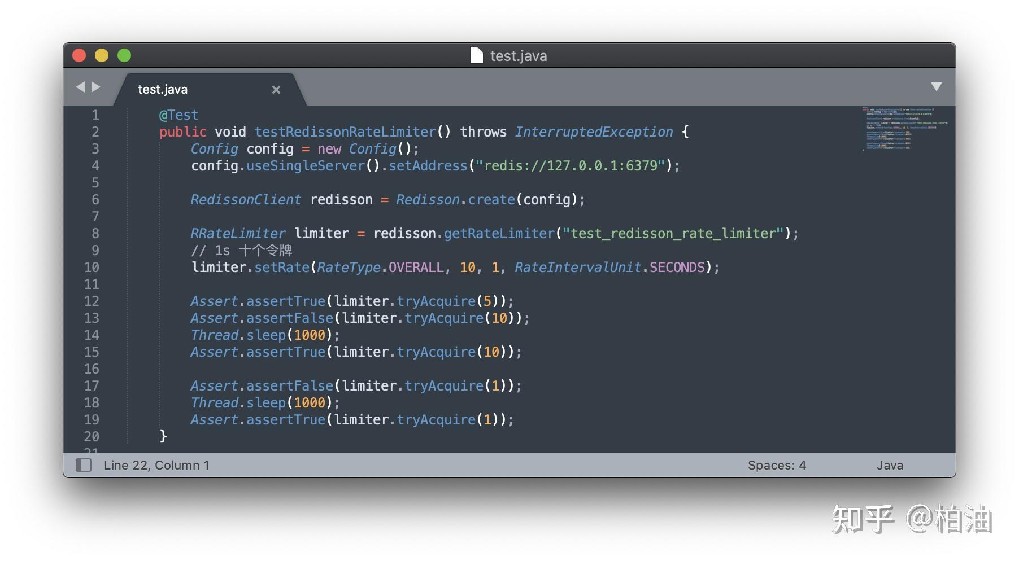
Task: Click tryAcquire(5) on line 12
Action: (448, 301)
